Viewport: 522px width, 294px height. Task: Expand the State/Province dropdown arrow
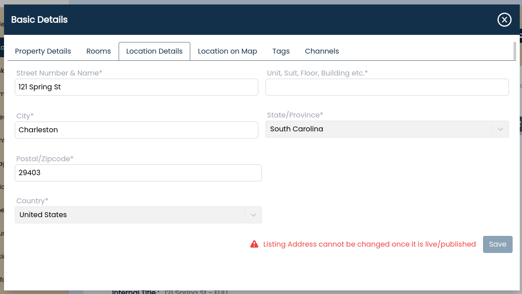coord(500,129)
